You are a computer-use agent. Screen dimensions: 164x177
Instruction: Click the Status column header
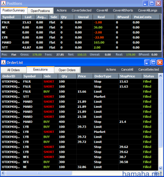pos(150,76)
